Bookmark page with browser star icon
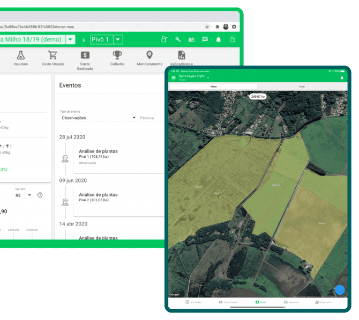Viewport: 359px width, 320px height. [207, 26]
